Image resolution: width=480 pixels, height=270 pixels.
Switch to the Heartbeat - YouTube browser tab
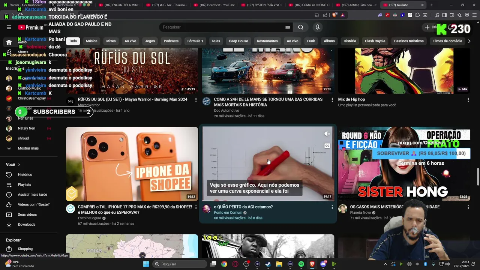point(213,5)
